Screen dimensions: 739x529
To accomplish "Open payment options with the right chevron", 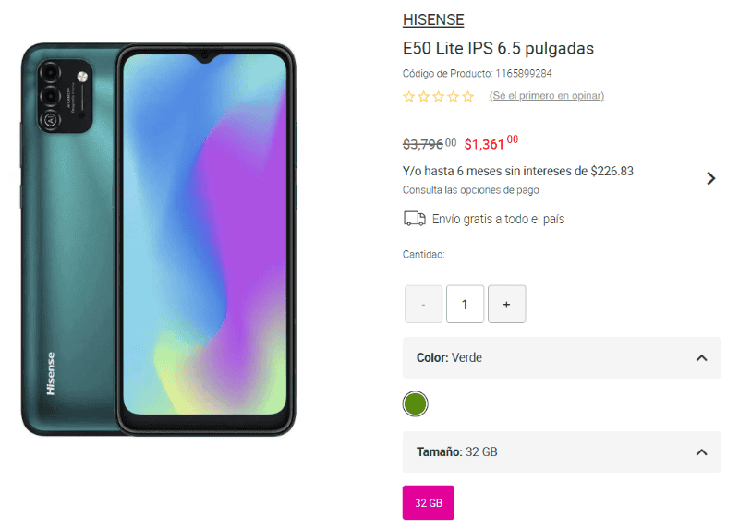I will tap(710, 178).
